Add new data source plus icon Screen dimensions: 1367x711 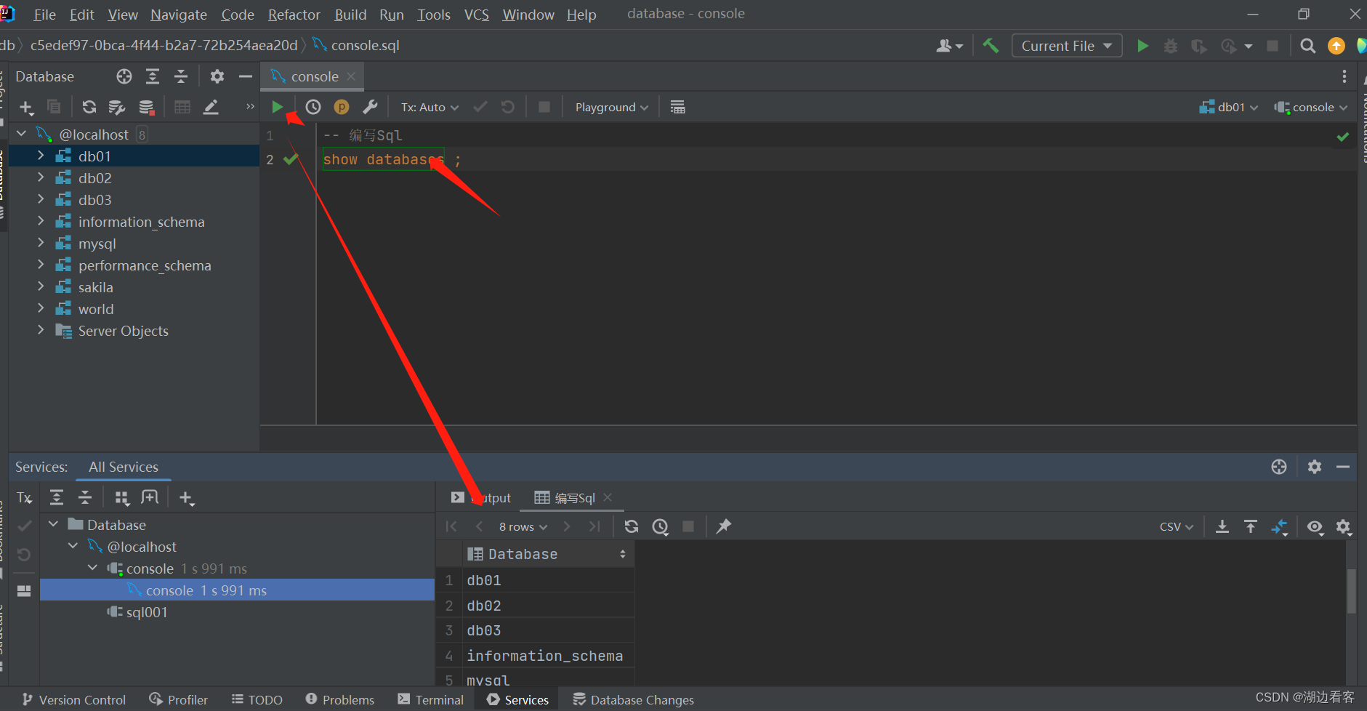tap(26, 107)
